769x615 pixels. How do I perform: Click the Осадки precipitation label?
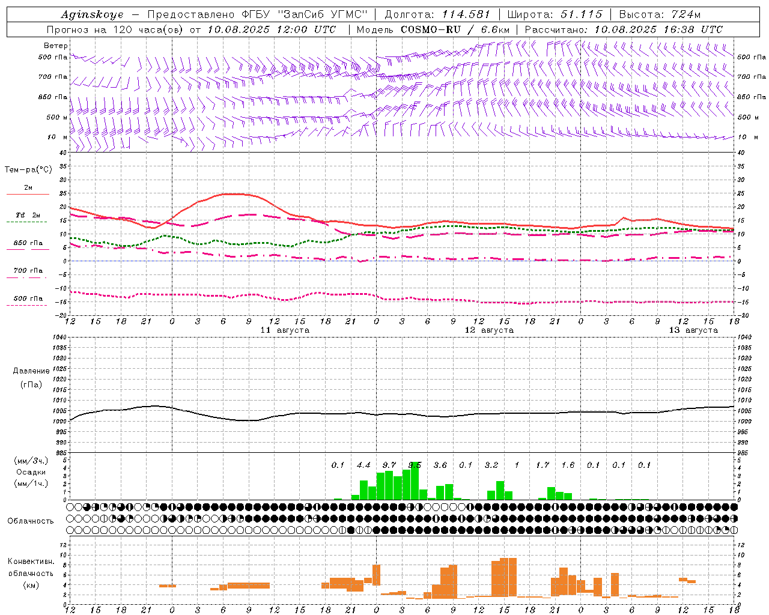click(x=31, y=472)
